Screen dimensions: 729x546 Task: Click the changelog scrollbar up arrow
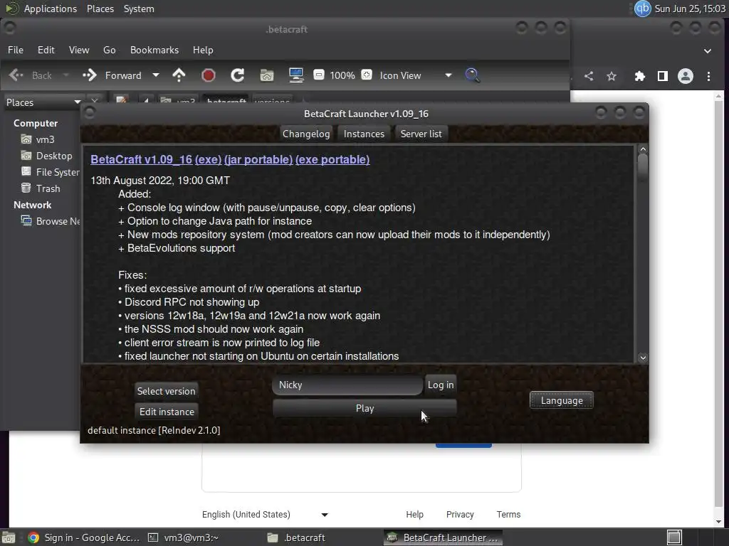coord(643,149)
